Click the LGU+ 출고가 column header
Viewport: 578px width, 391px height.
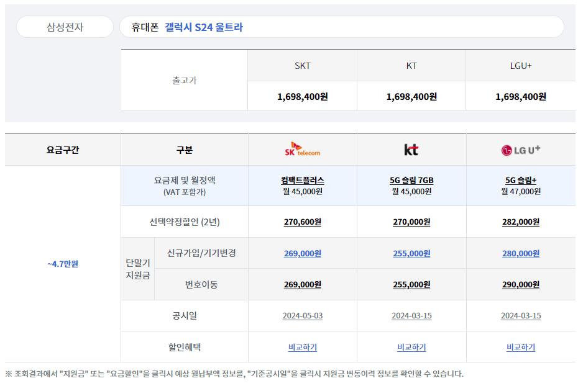coord(520,66)
